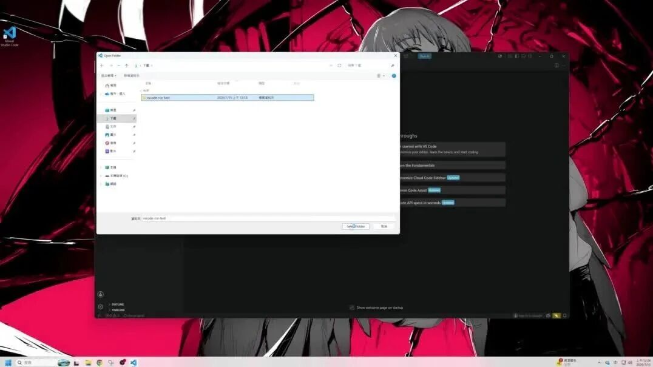The height and width of the screenshot is (367, 653).
Task: Go back in the Open Folder dialog
Action: tap(102, 66)
